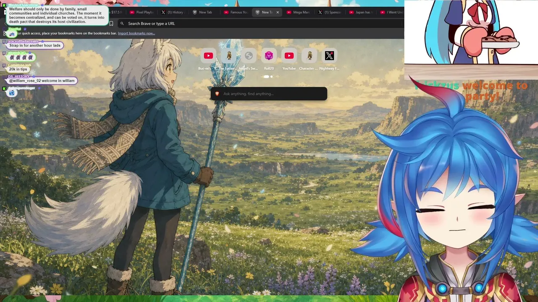Viewport: 538px width, 302px height.
Task: Switch to the Famous You... YouTube tab
Action: coord(235,12)
